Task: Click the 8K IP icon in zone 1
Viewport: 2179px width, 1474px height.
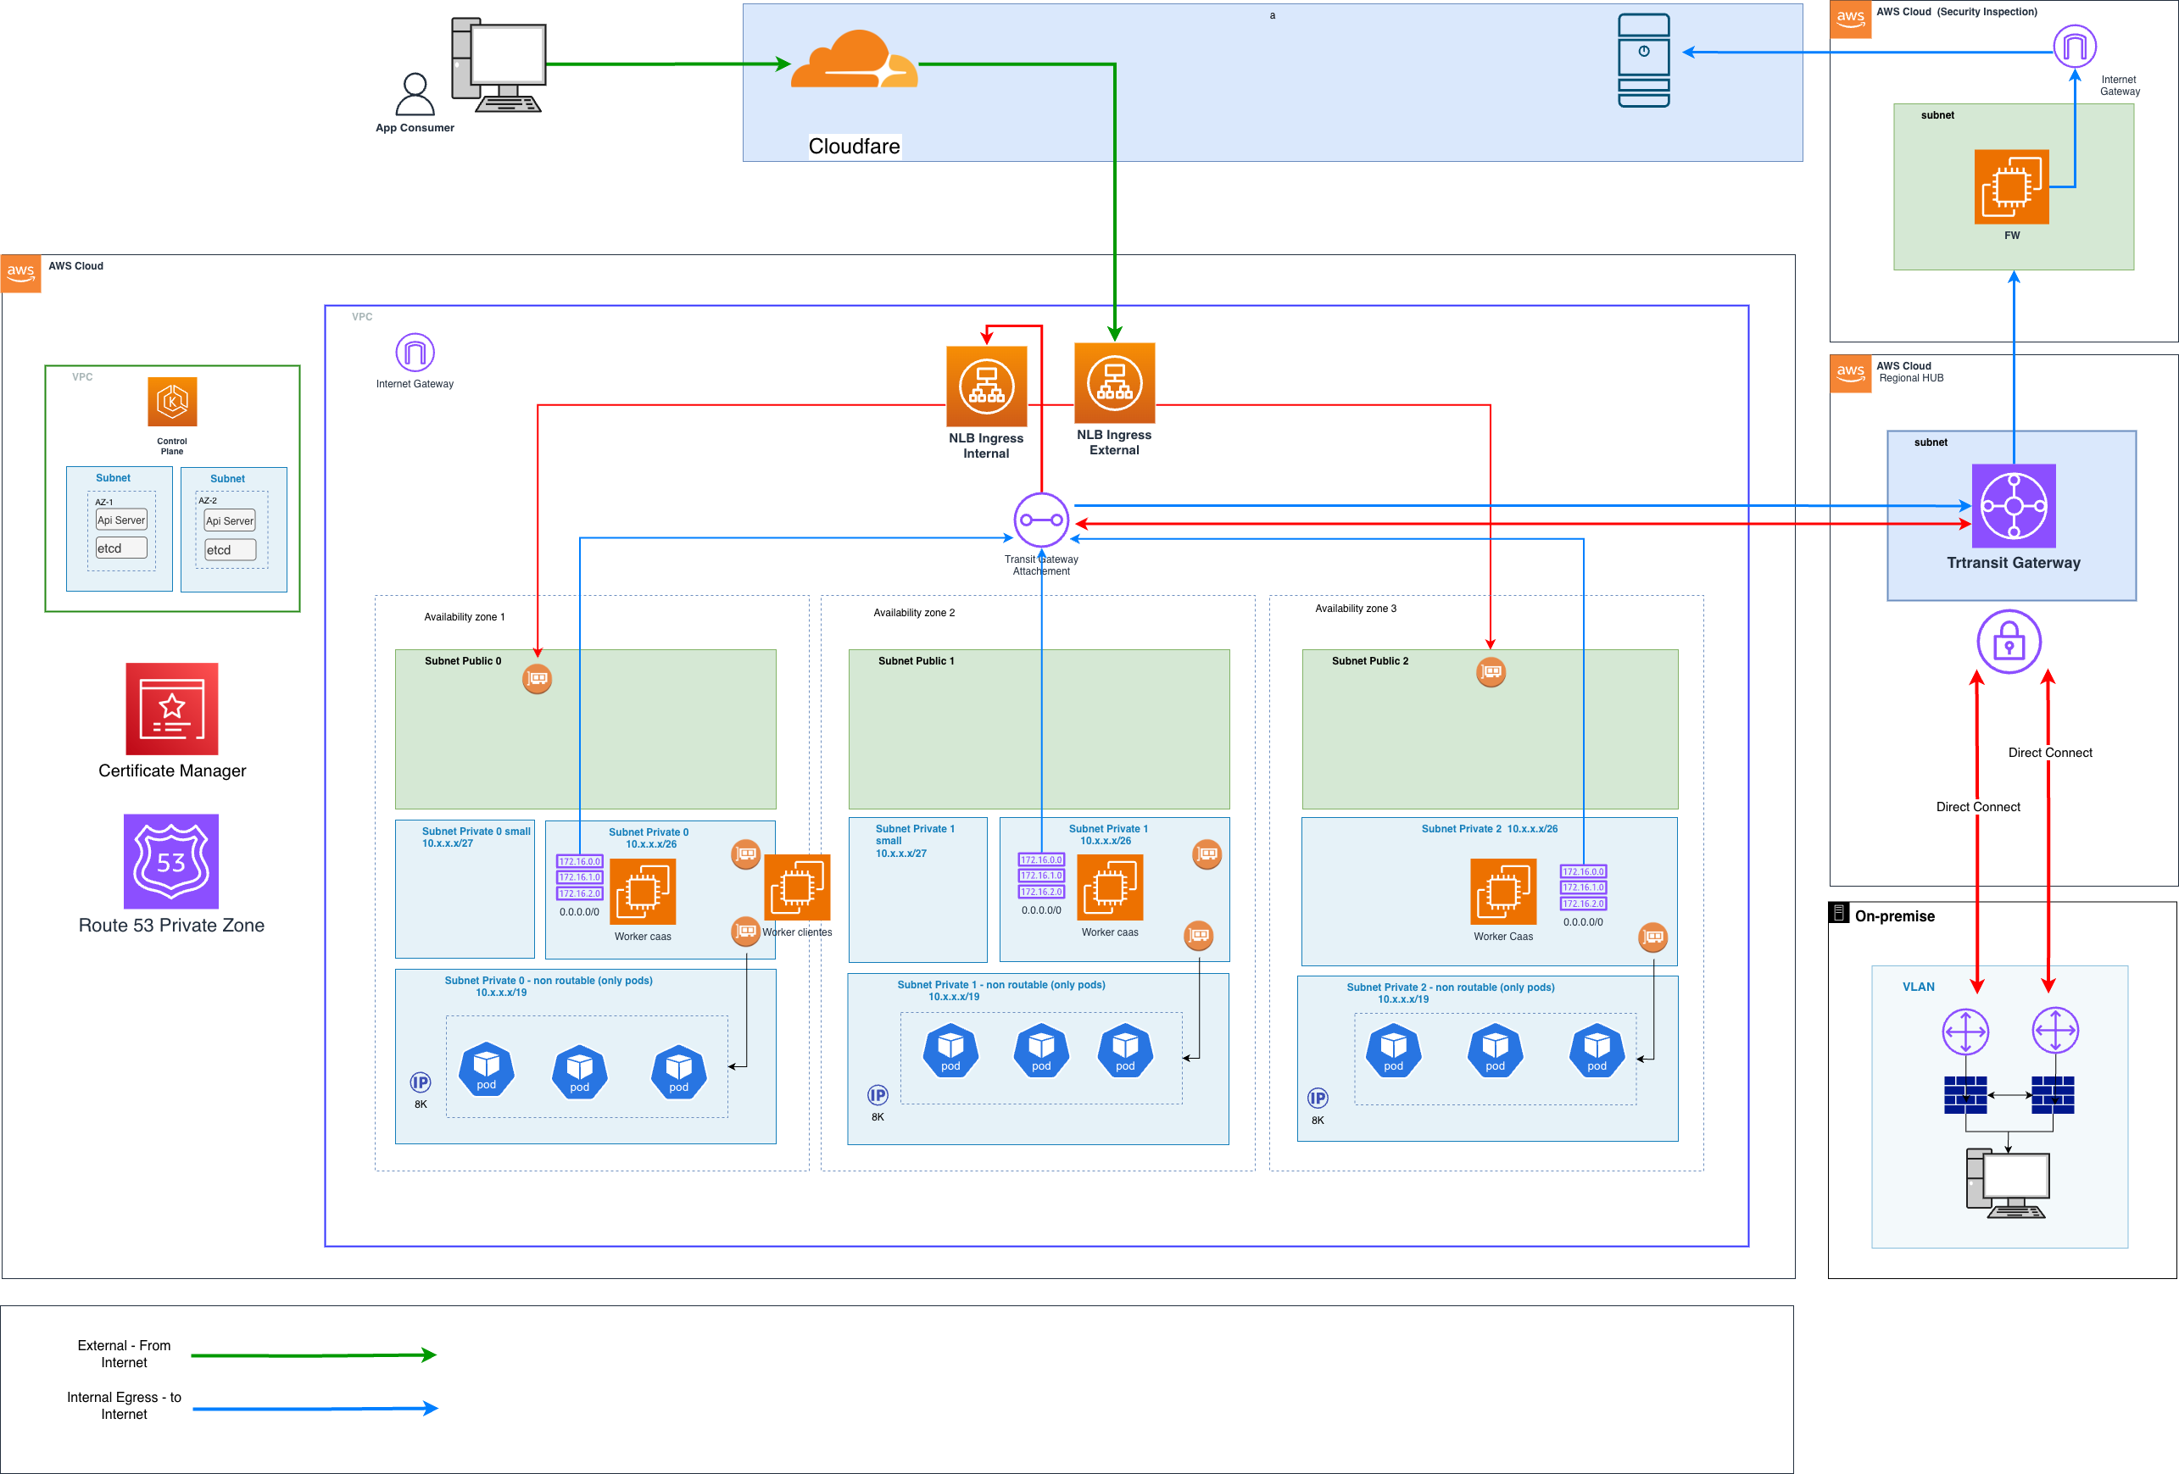Action: [420, 1082]
